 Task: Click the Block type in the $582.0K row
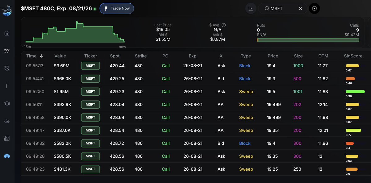(245, 143)
